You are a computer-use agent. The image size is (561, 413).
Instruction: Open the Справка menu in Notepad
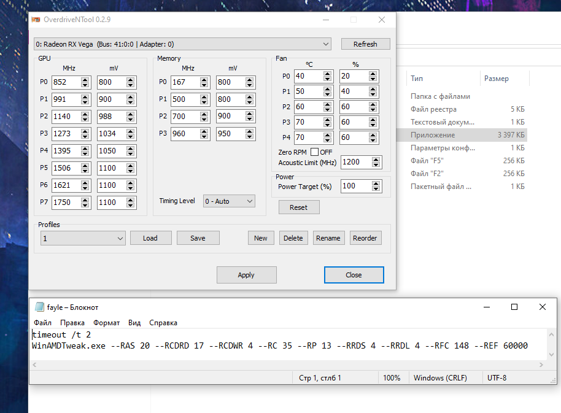pyautogui.click(x=163, y=323)
